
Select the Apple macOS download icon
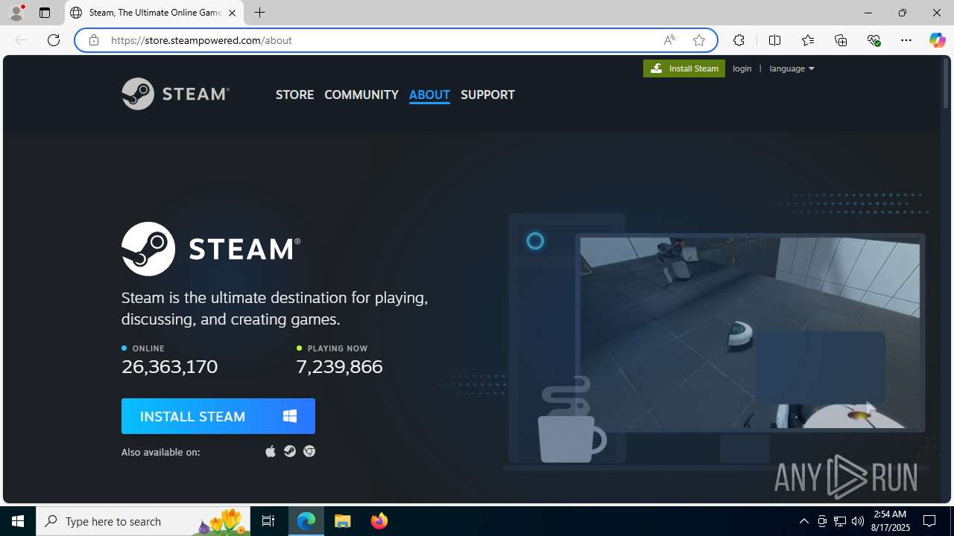pos(271,451)
